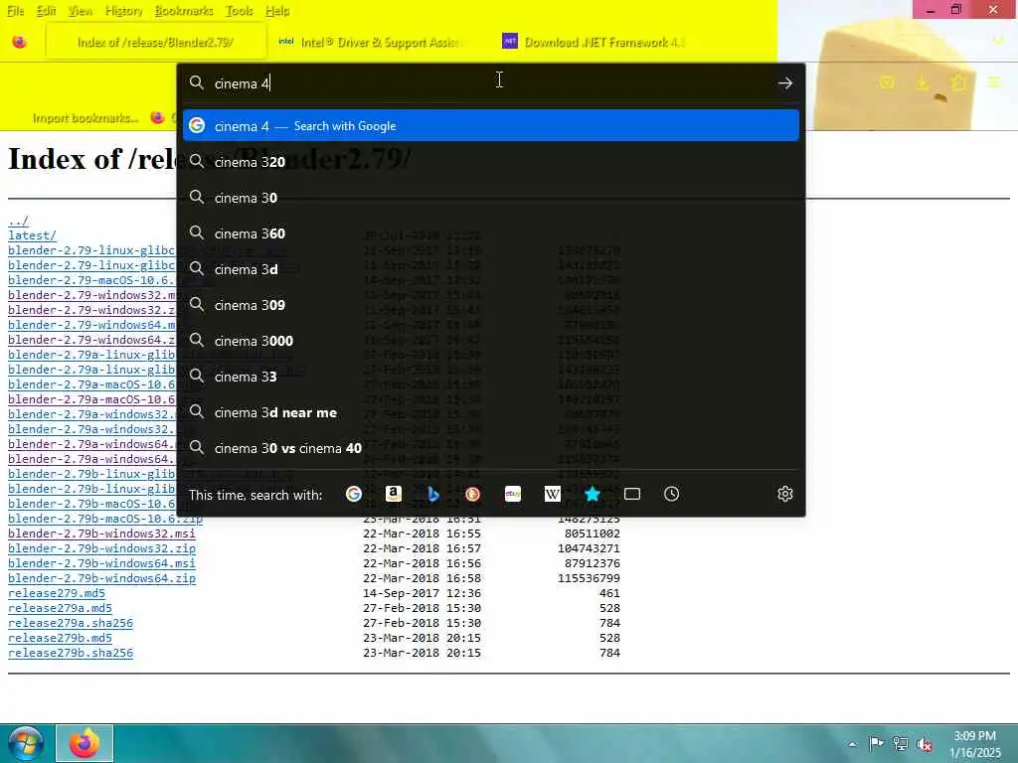The height and width of the screenshot is (763, 1018).
Task: Search this time with Amazon icon
Action: tap(394, 495)
